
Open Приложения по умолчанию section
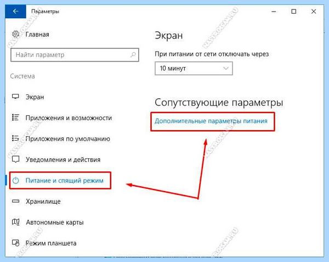click(x=68, y=138)
